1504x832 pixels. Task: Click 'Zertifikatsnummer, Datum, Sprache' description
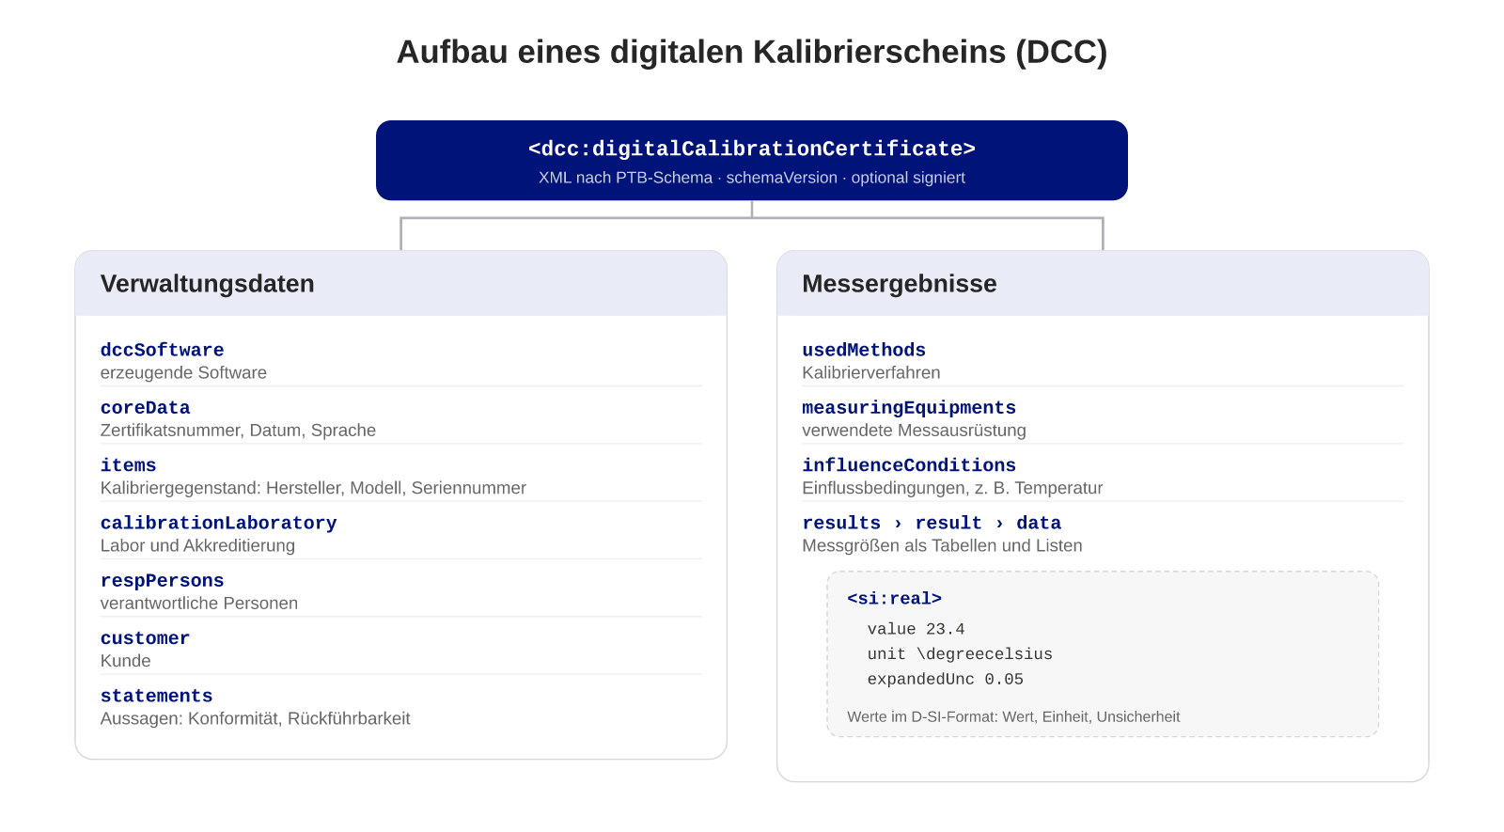click(238, 431)
